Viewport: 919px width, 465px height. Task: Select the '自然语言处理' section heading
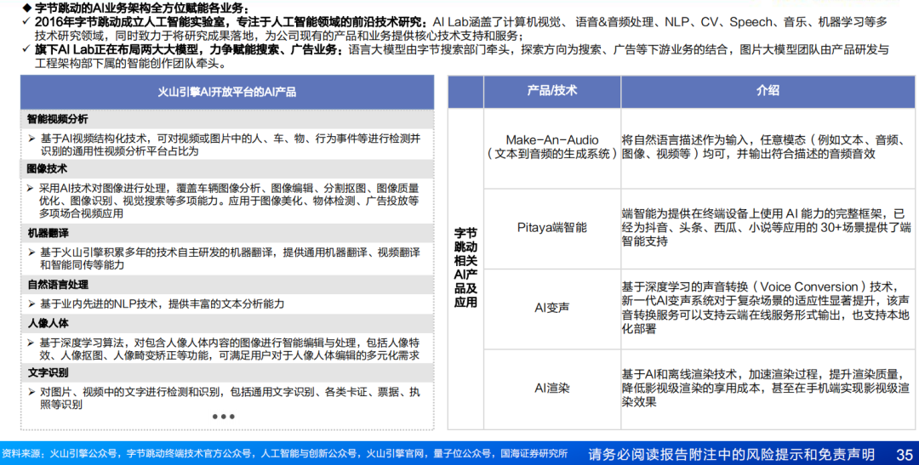point(58,285)
